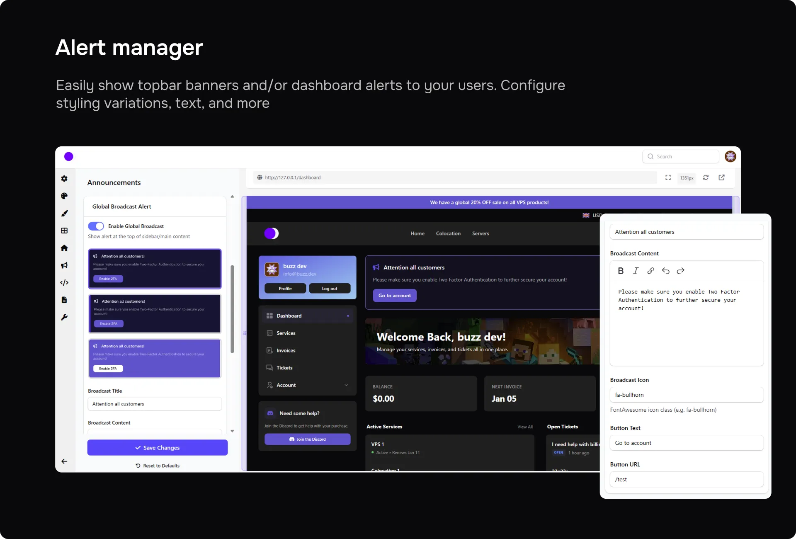Expand the Account menu chevron

click(346, 385)
